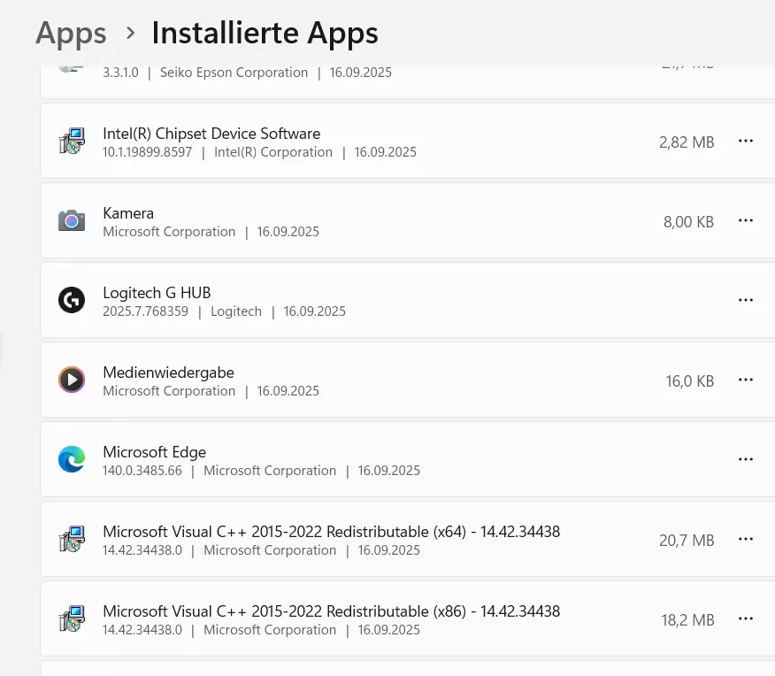Open more options for Intel Chipset Device Software
The image size is (775, 676).
(745, 141)
